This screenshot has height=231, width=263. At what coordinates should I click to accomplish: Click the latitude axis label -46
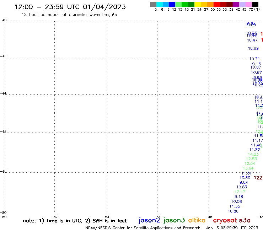[x=3, y=131]
